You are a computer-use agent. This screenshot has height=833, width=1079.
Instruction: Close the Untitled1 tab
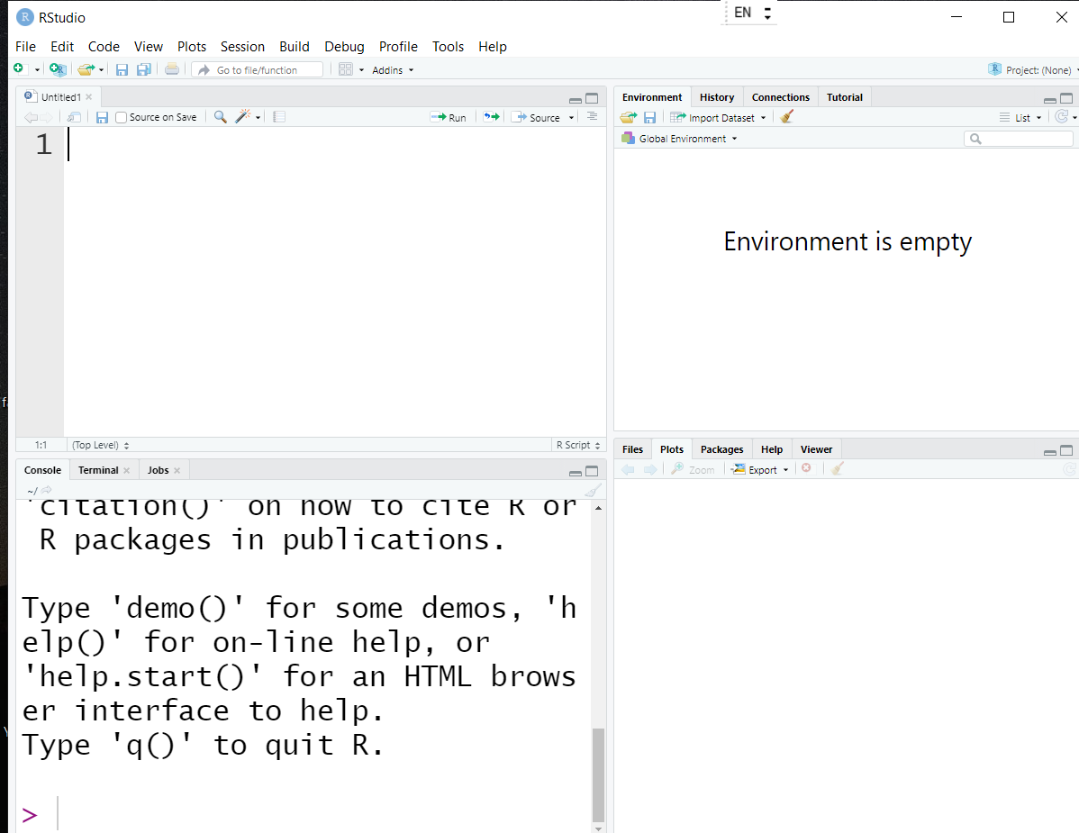89,97
